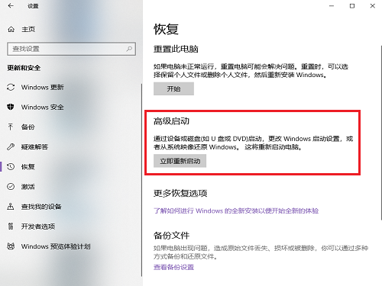The height and width of the screenshot is (286, 382).
Task: Open the 主页 home icon
Action: (11, 30)
